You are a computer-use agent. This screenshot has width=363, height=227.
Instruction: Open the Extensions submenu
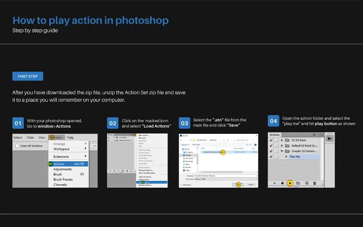coord(69,156)
